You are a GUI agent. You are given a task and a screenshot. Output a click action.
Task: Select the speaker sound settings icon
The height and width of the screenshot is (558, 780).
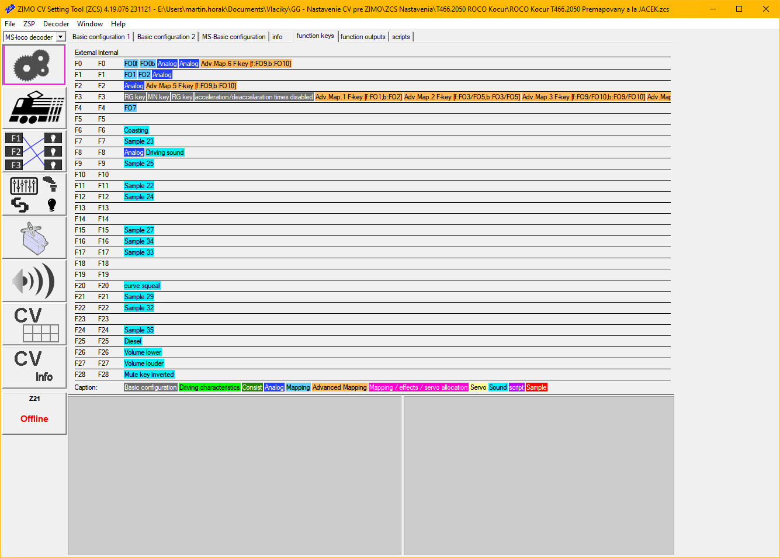pyautogui.click(x=34, y=281)
